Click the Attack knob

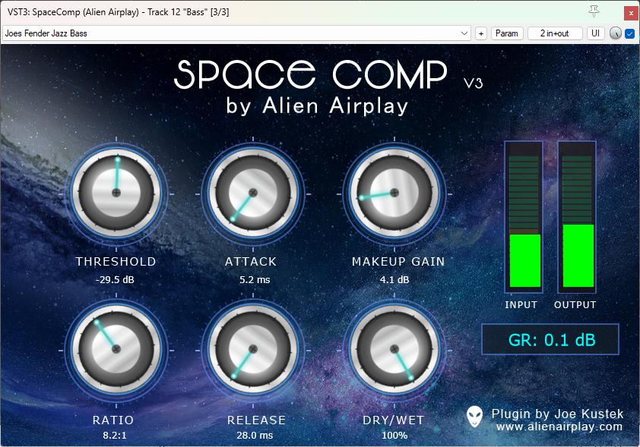coord(252,193)
